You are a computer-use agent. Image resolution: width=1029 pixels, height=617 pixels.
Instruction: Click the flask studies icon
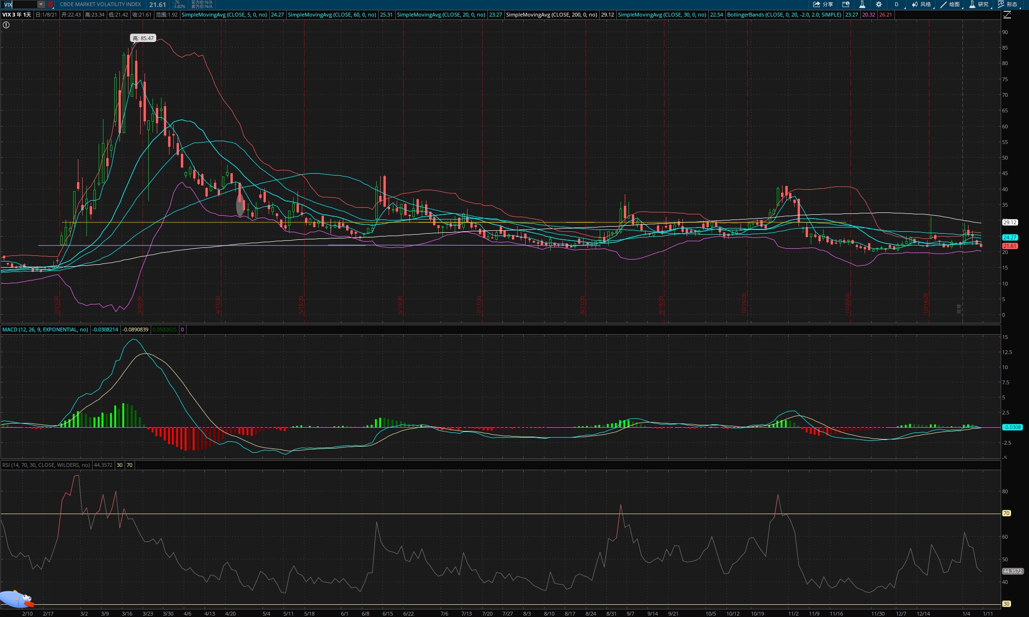(x=862, y=4)
